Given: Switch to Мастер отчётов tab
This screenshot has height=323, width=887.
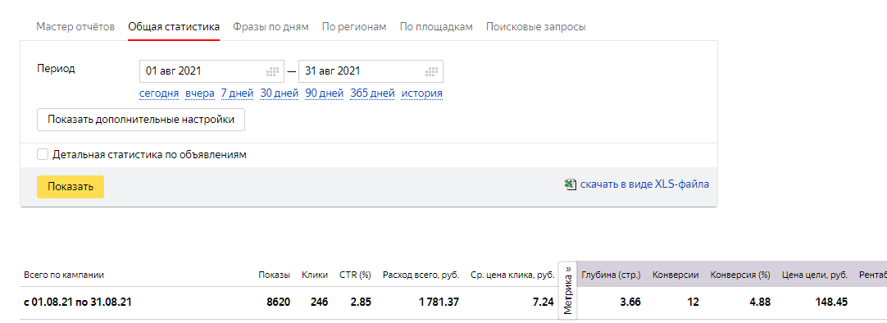Looking at the screenshot, I should [75, 26].
